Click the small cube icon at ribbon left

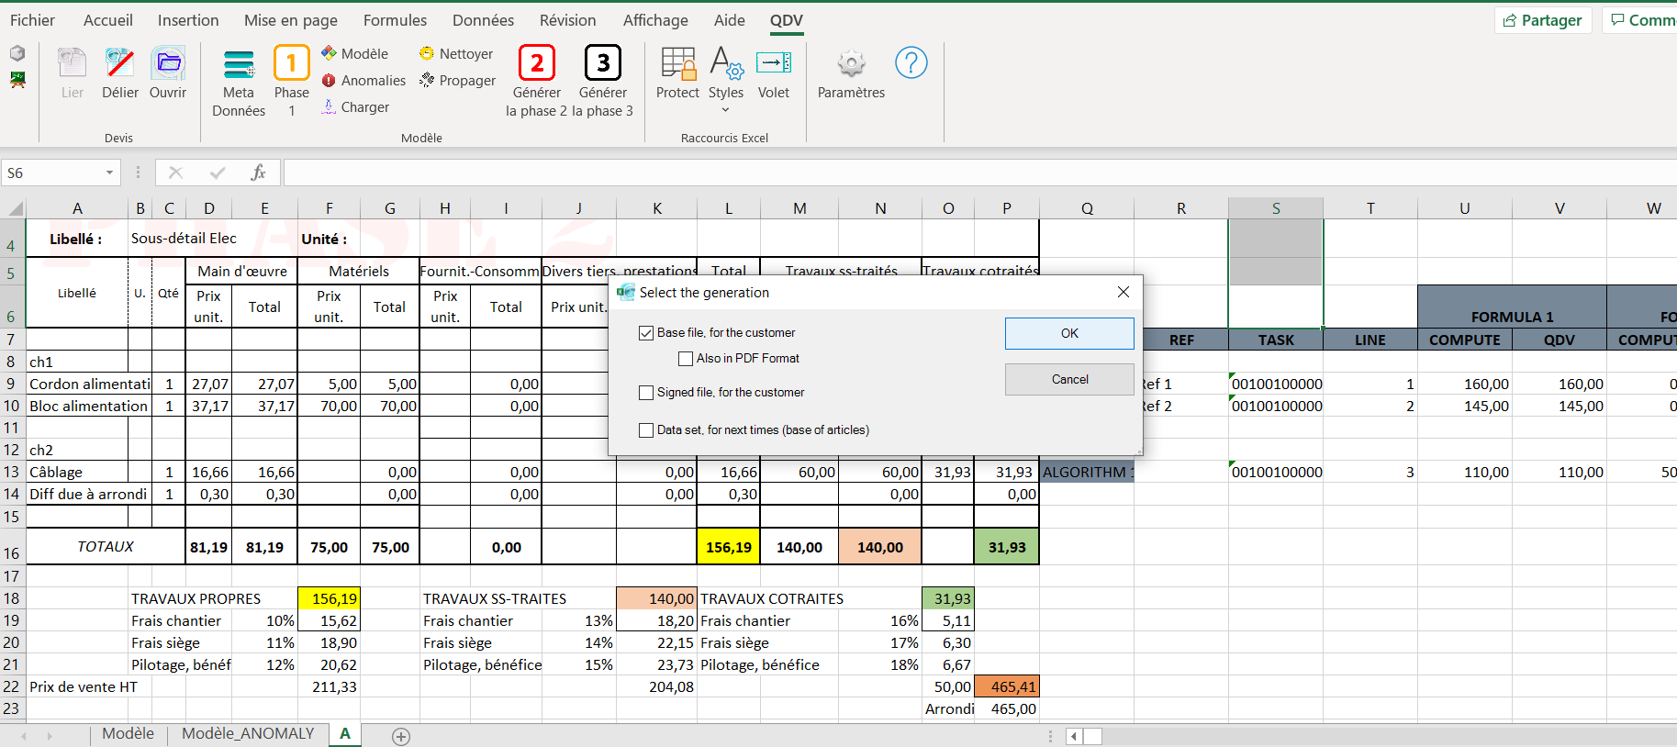pos(17,53)
